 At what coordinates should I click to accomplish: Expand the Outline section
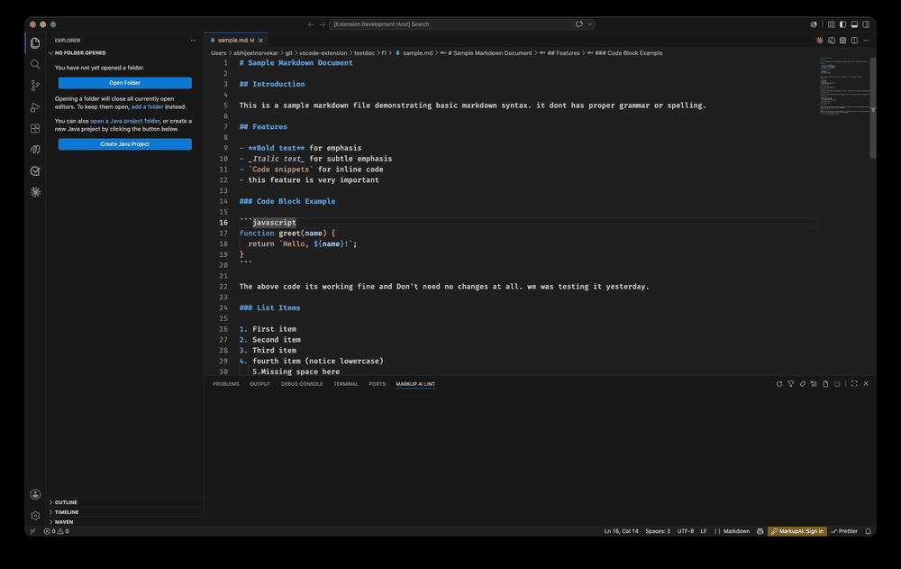coord(66,502)
